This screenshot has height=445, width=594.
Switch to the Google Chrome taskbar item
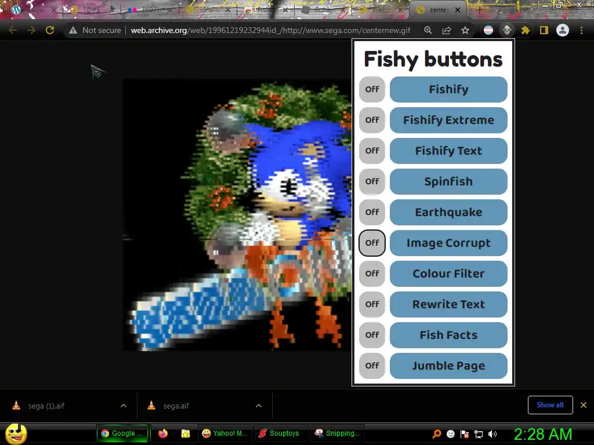coord(122,433)
